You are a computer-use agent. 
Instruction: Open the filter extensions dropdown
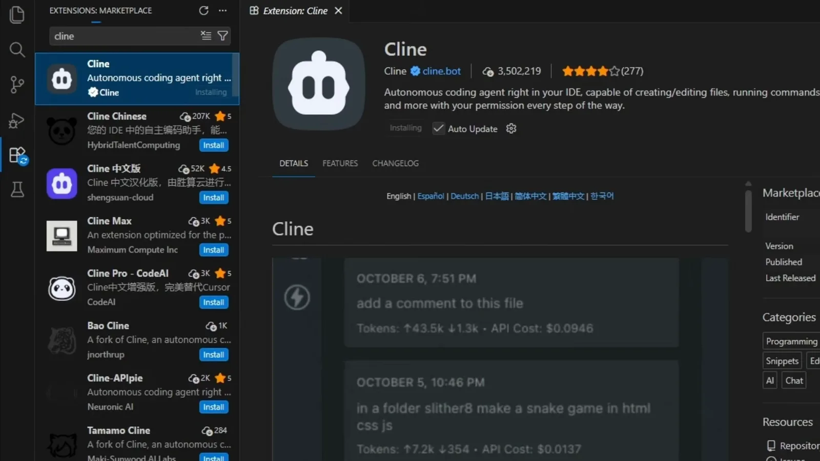222,35
